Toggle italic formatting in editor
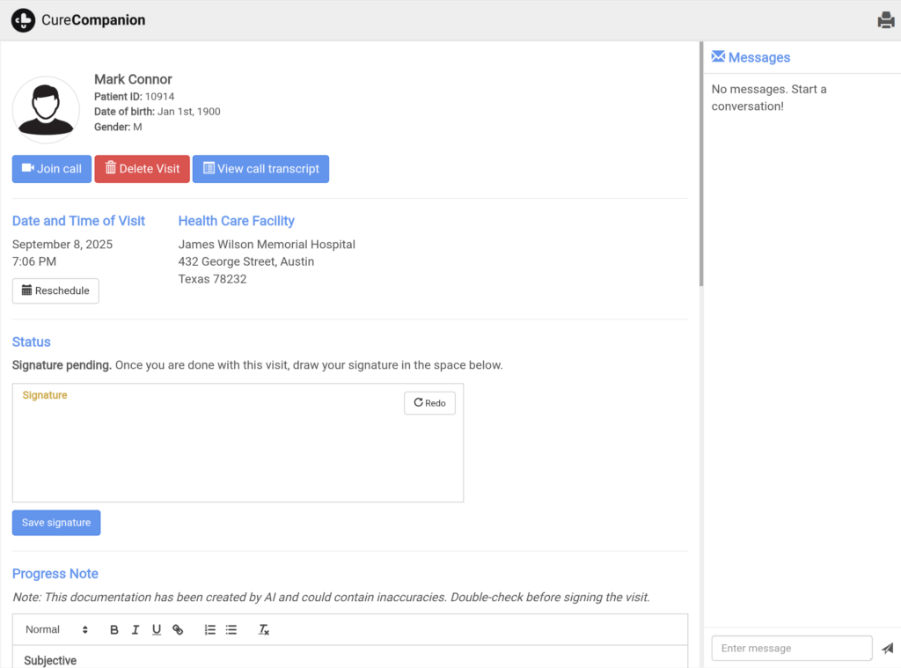 [x=136, y=630]
